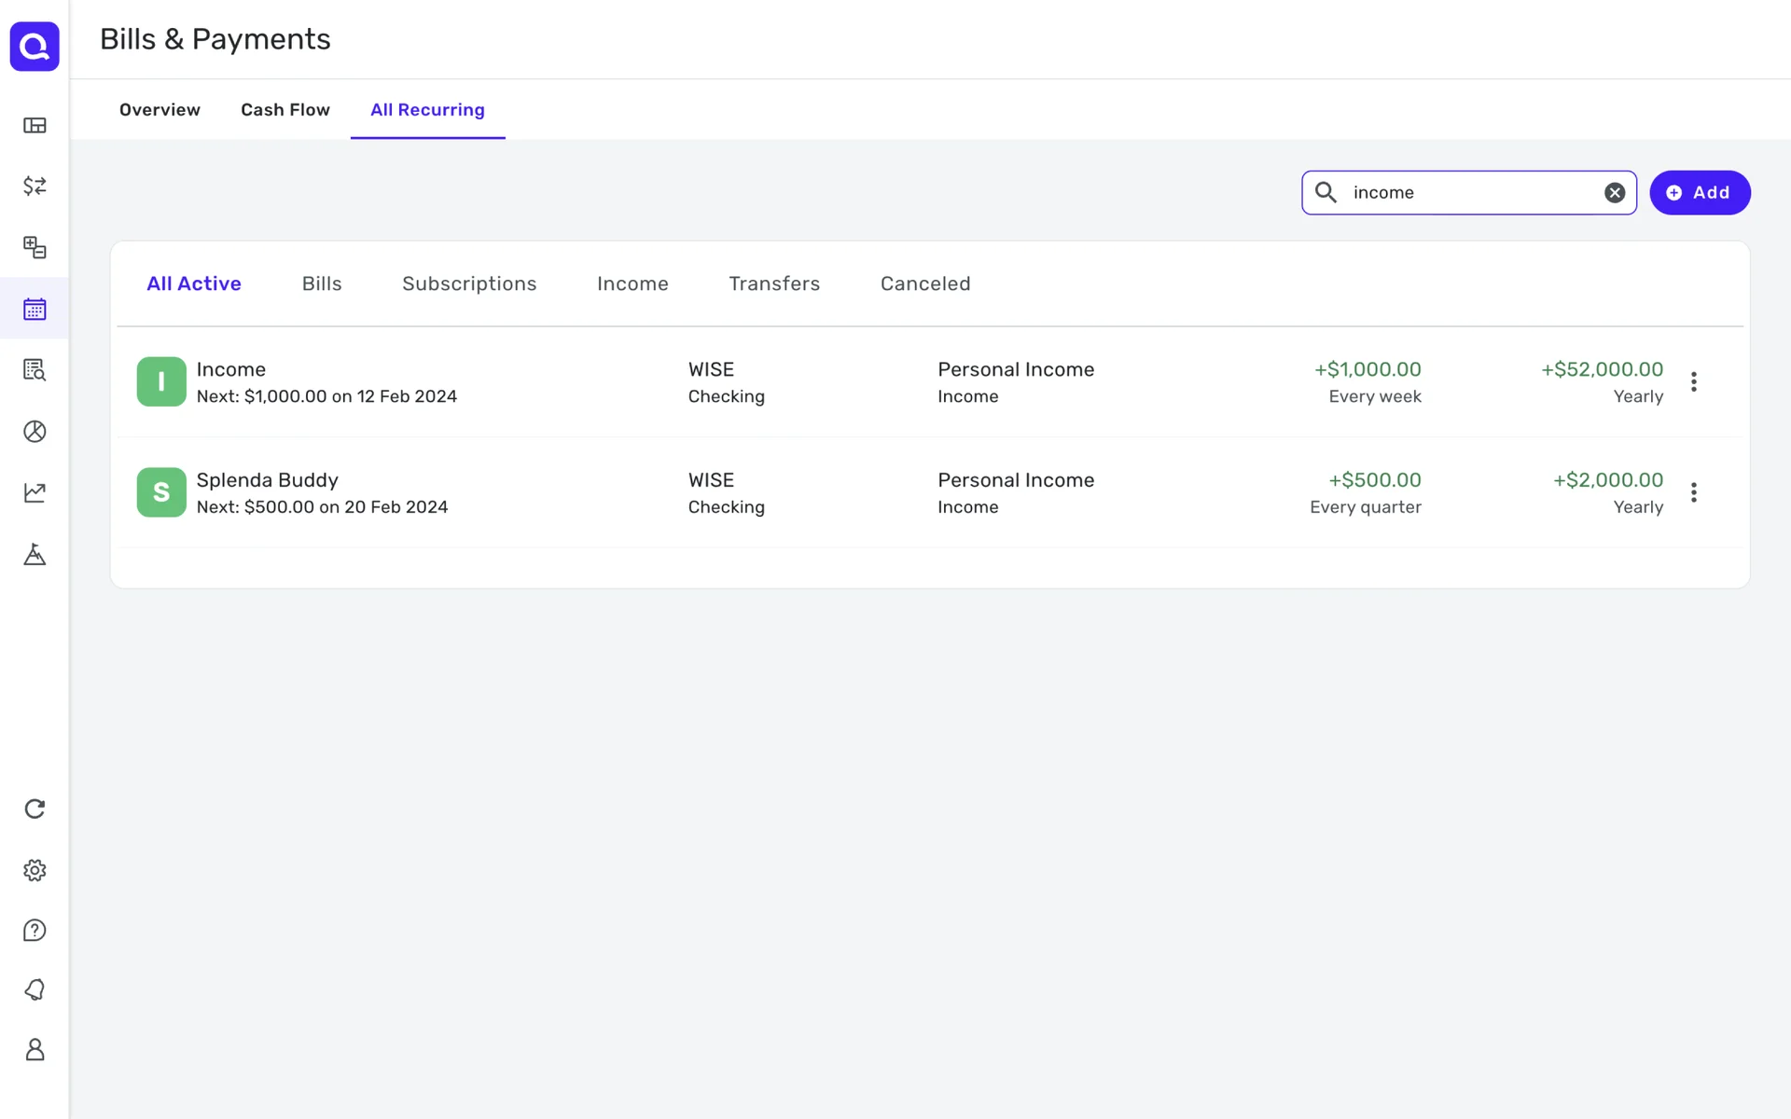Filter by the Subscriptions tab
This screenshot has width=1791, height=1119.
(469, 283)
